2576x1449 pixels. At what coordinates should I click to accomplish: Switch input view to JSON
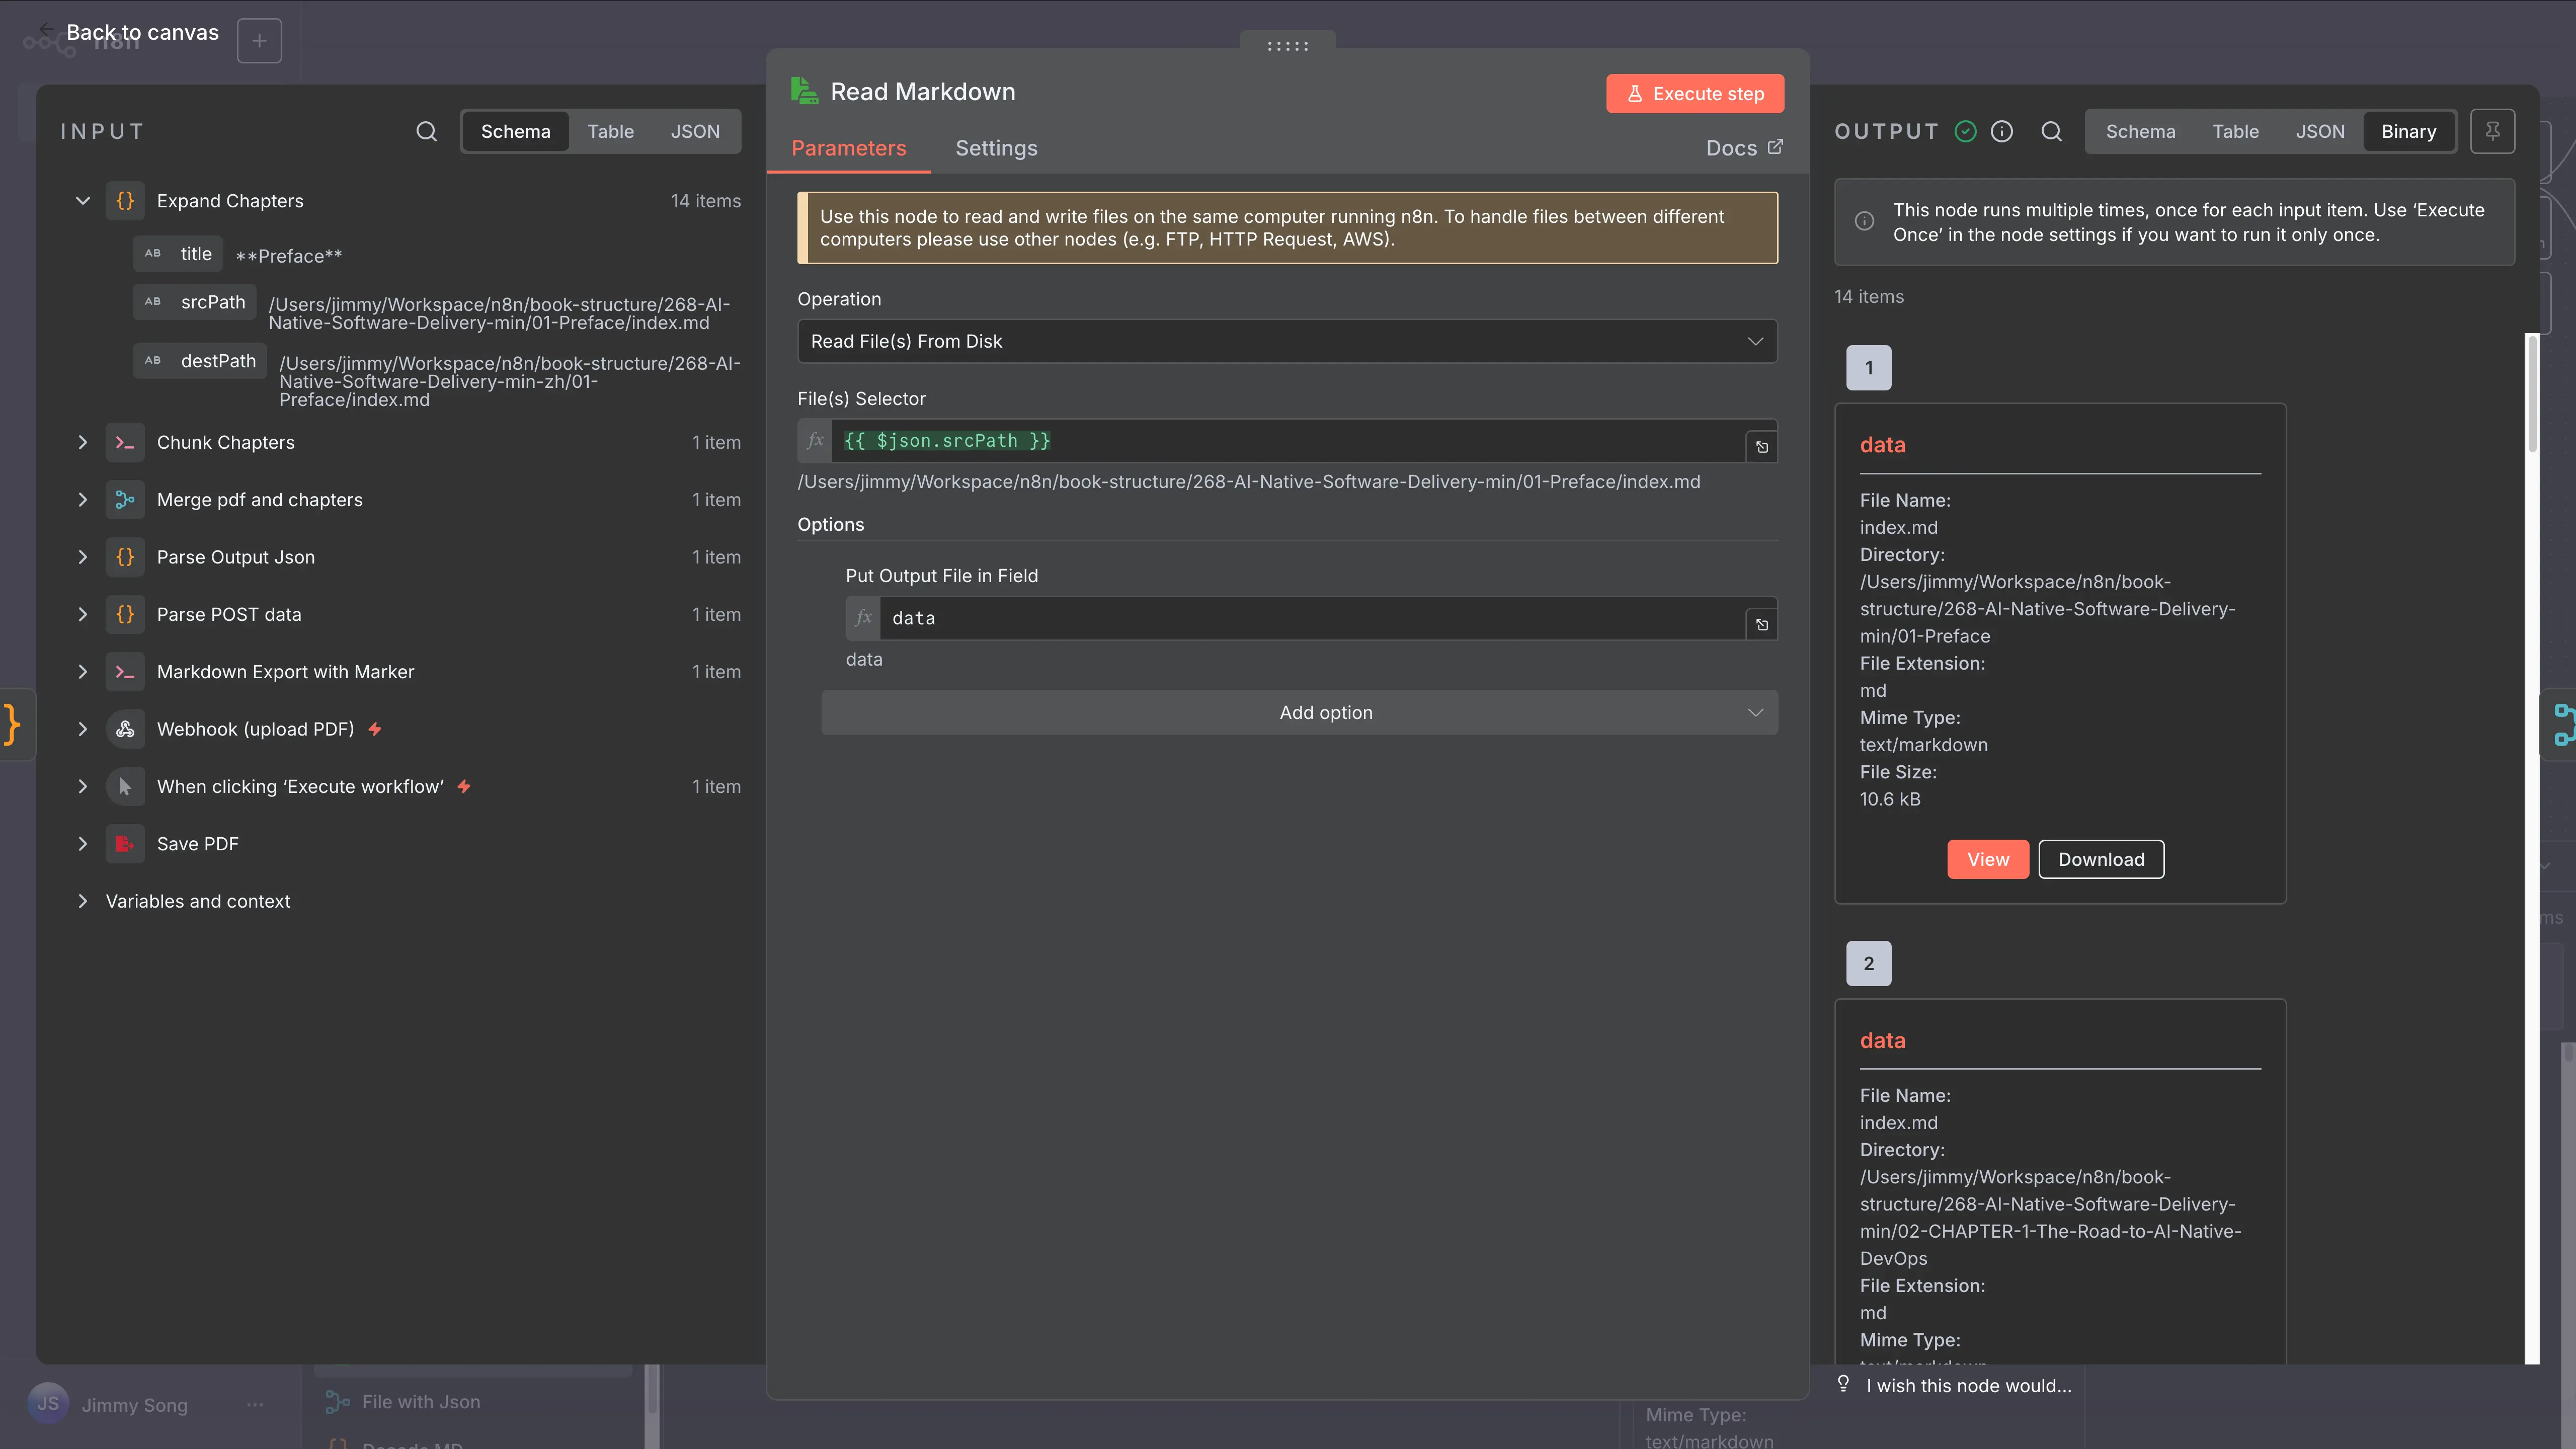pyautogui.click(x=695, y=131)
